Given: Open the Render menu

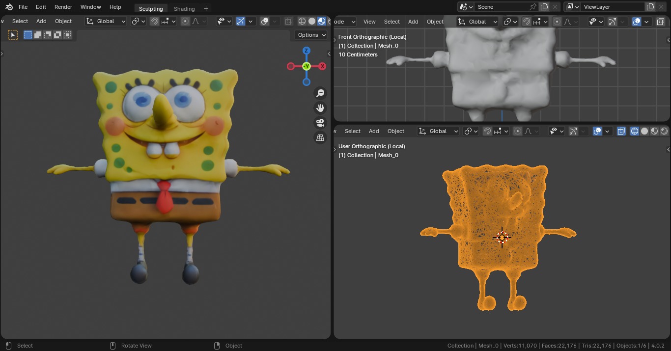Looking at the screenshot, I should point(63,7).
